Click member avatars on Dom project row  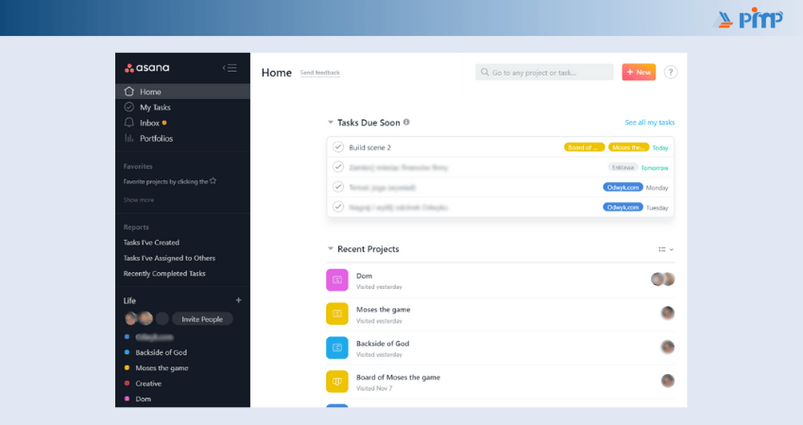click(662, 279)
